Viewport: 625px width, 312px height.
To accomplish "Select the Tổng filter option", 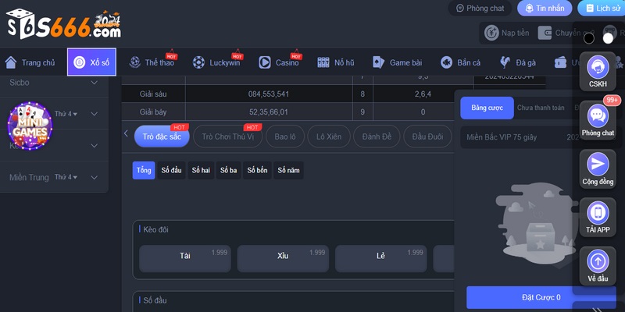I will point(144,170).
